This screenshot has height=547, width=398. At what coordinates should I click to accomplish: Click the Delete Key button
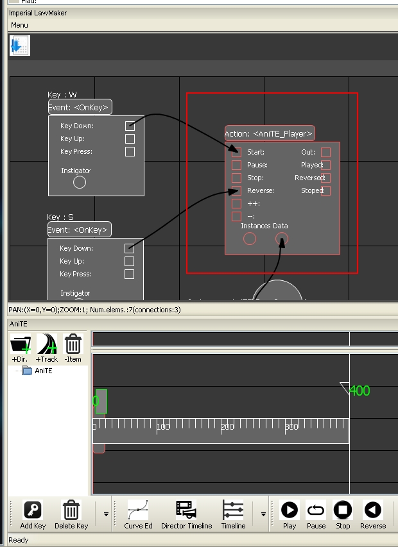point(71,514)
